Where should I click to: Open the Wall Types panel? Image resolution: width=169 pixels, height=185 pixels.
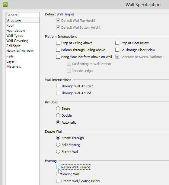tap(14, 36)
